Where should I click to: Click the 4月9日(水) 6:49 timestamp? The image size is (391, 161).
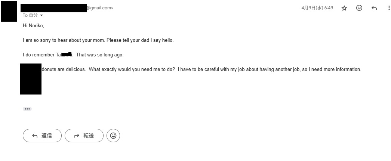tap(317, 8)
